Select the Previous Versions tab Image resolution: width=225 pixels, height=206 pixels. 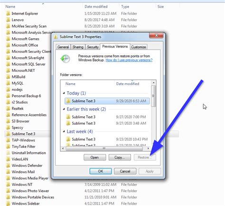point(115,46)
